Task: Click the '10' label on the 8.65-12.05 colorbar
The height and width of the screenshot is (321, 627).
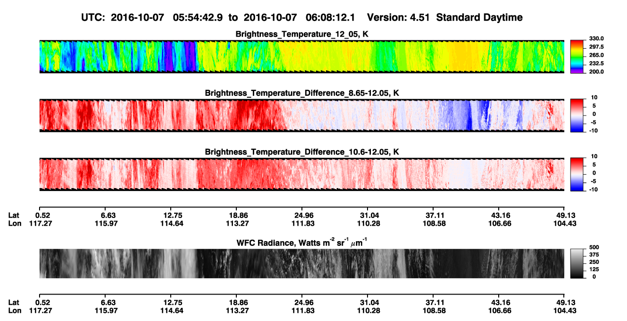Action: point(595,98)
